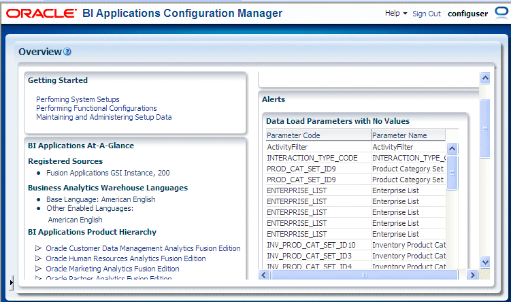Click Fusion Applications GSI Instance, 200 entry
This screenshot has width=511, height=302.
(108, 173)
